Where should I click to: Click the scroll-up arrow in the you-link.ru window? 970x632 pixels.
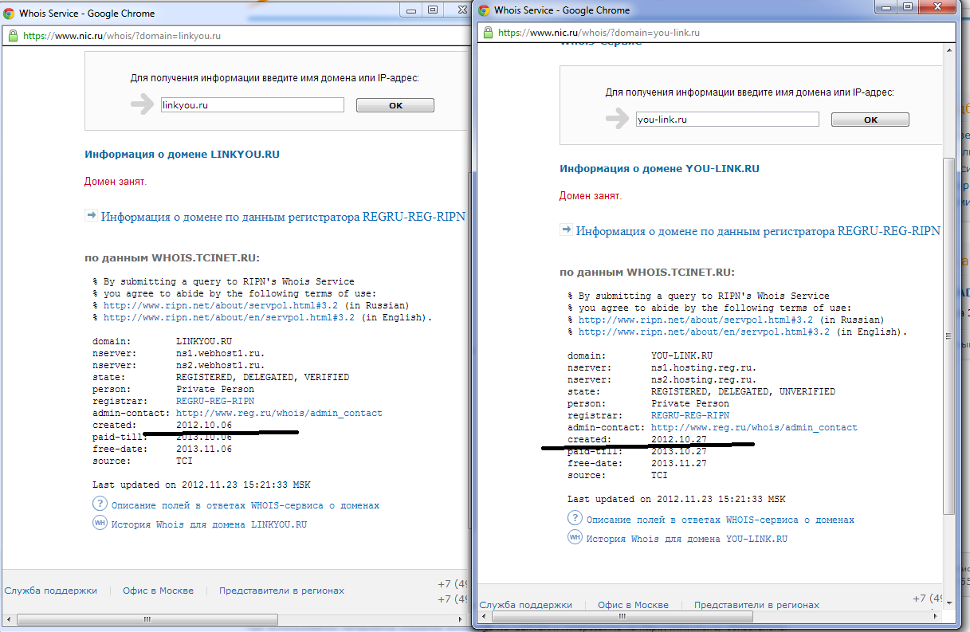pyautogui.click(x=947, y=50)
